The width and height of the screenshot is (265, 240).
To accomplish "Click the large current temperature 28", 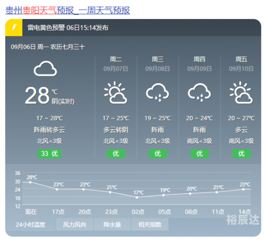I will [x=37, y=95].
